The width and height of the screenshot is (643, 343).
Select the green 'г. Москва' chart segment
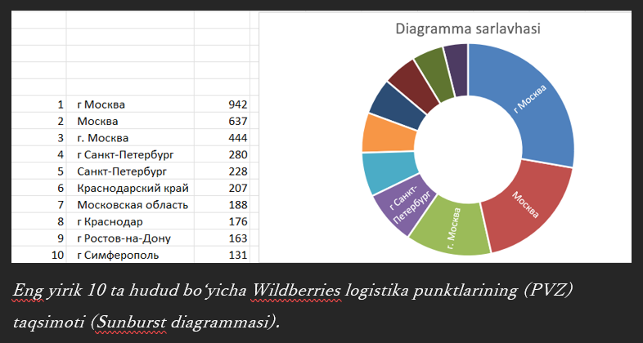coord(453,227)
